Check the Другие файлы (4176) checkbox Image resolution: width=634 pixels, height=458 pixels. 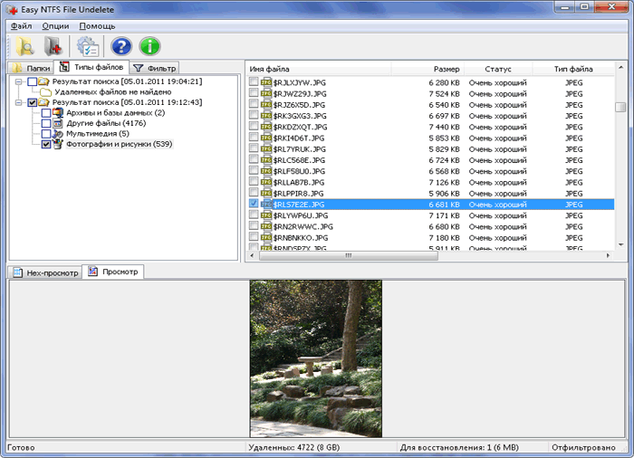pos(46,123)
